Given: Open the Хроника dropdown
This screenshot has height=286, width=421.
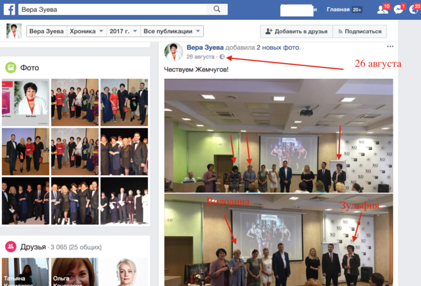Looking at the screenshot, I should tap(86, 32).
